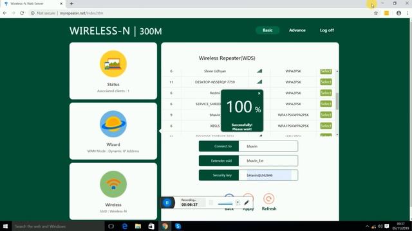Viewport: 412px width, 231px height.
Task: Reload the page
Action: click(x=22, y=13)
